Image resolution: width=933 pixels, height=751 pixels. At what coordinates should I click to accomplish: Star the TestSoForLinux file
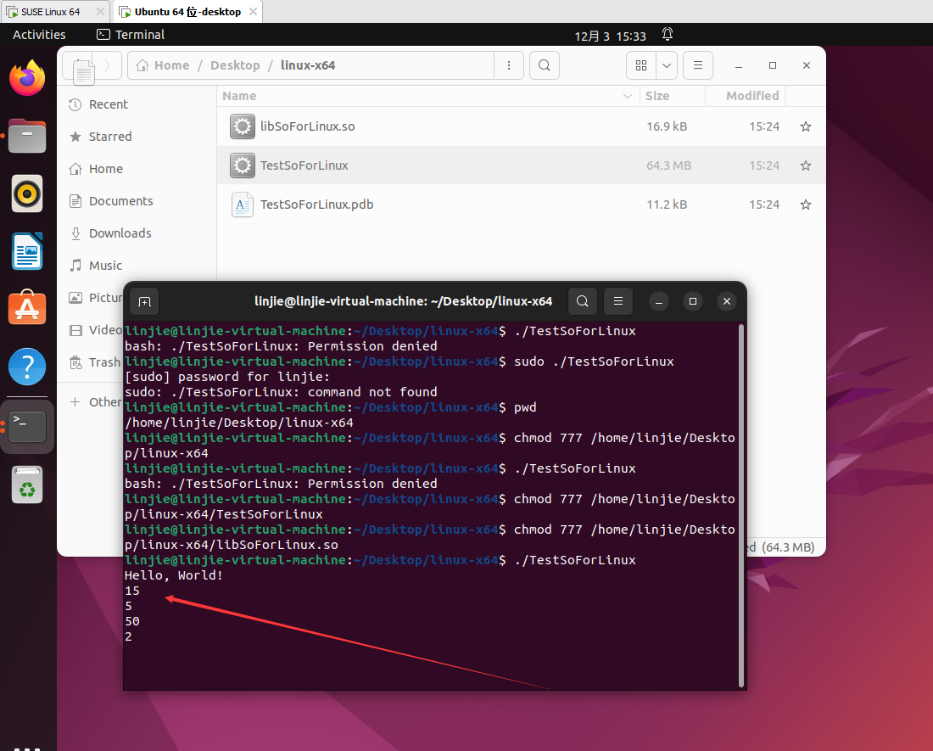coord(806,165)
